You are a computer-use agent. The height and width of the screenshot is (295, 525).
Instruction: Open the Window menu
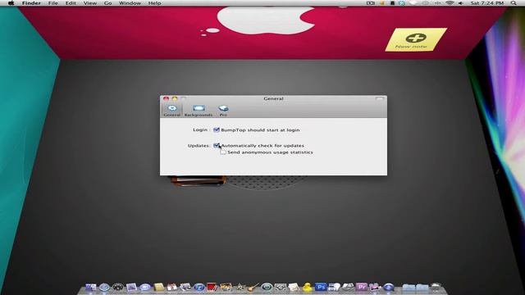[x=130, y=3]
